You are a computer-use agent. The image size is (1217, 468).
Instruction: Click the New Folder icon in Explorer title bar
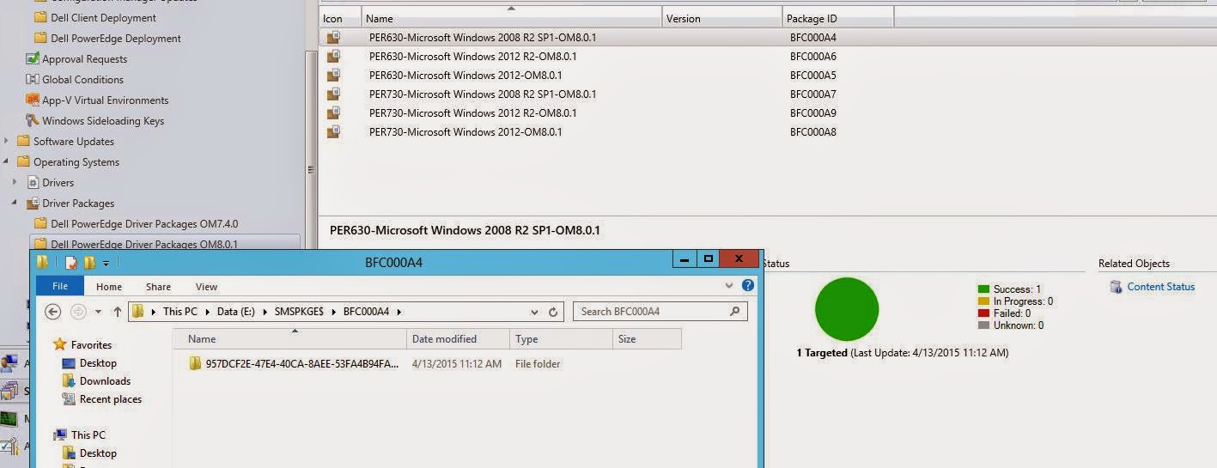tap(89, 262)
